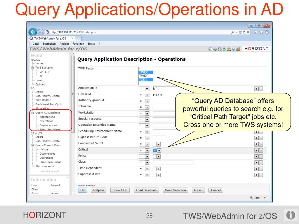Click the menu panel scrollbar up arrow

coord(73,54)
